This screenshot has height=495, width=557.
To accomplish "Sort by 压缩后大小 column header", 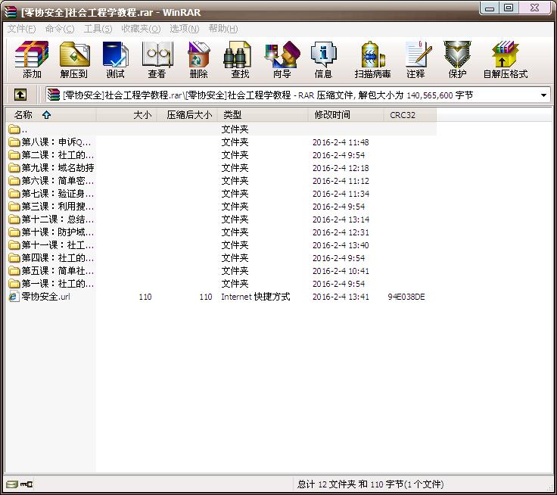I will [187, 115].
